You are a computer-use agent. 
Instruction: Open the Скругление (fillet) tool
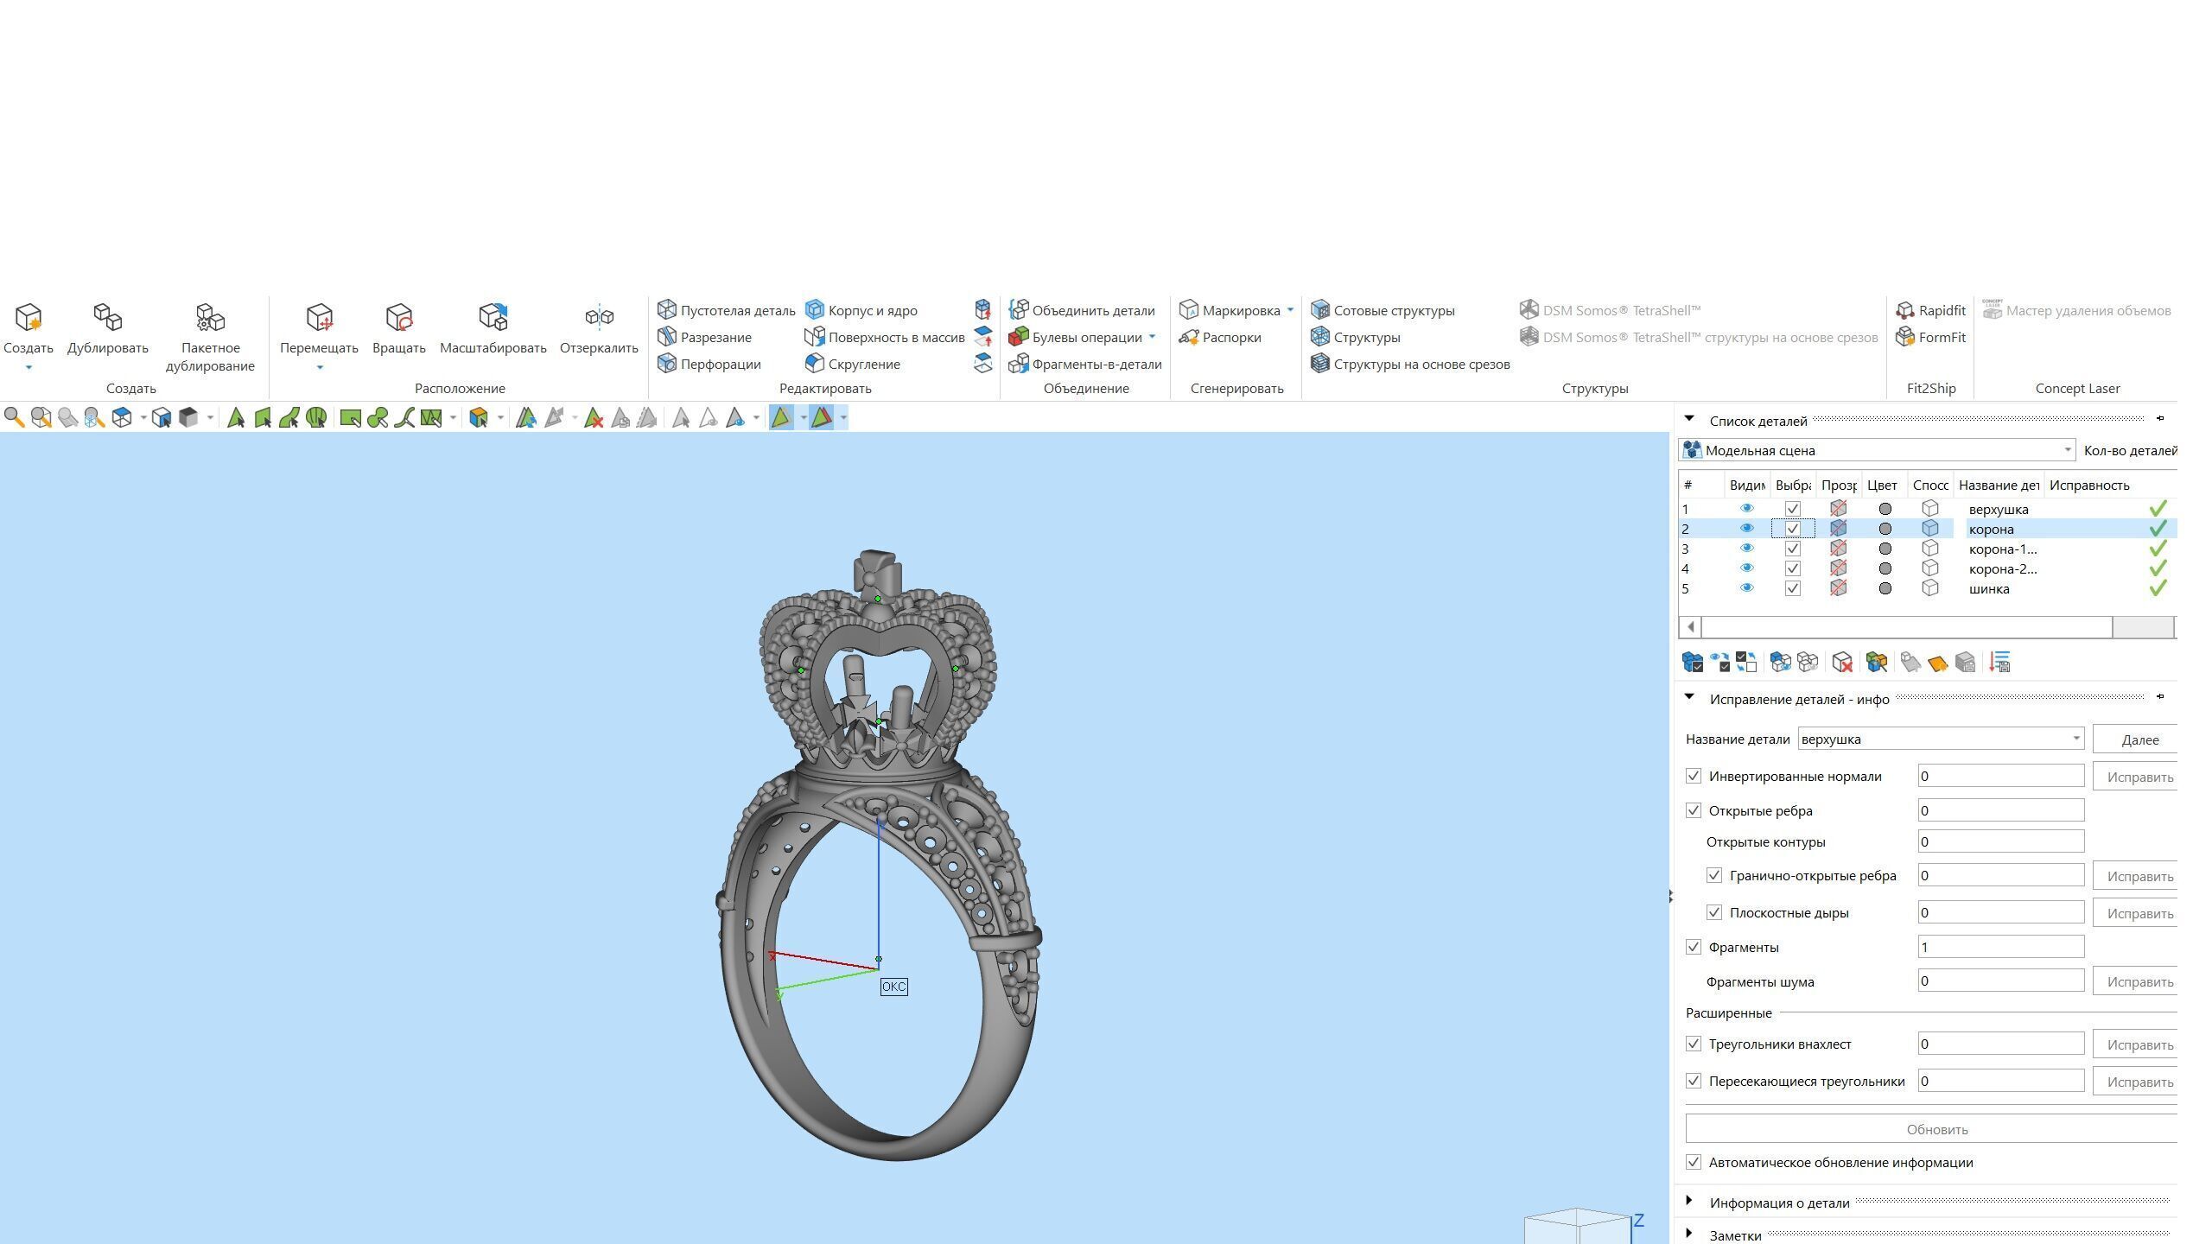click(x=853, y=364)
